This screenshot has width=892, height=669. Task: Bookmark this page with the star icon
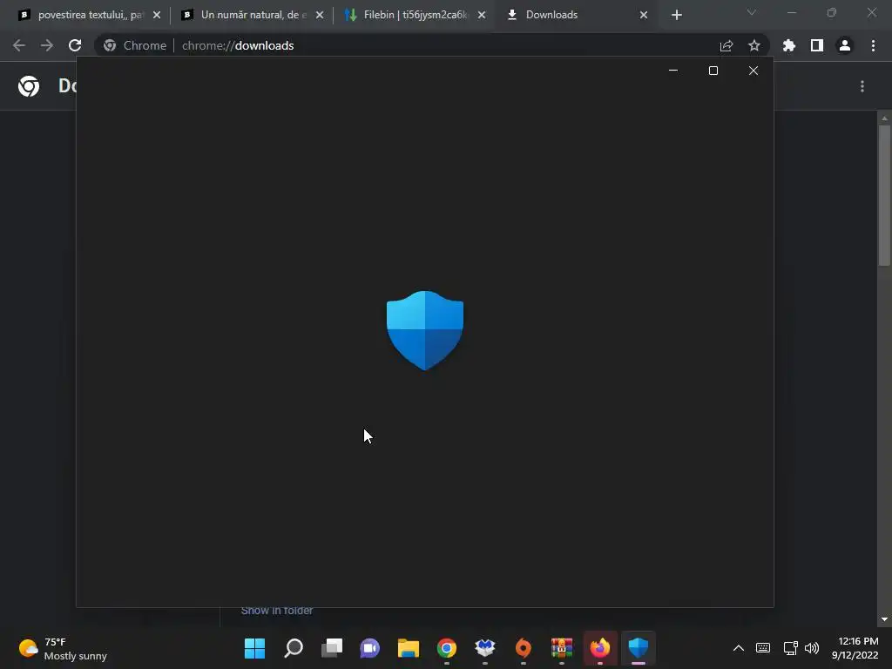pos(754,45)
